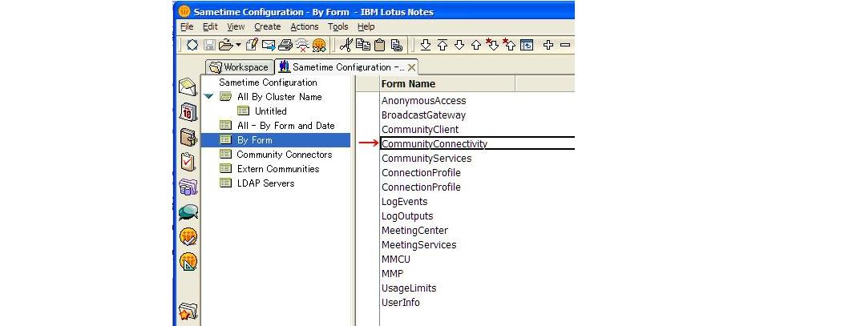865x326 pixels.
Task: Click the Expand All plus icon
Action: click(x=548, y=45)
